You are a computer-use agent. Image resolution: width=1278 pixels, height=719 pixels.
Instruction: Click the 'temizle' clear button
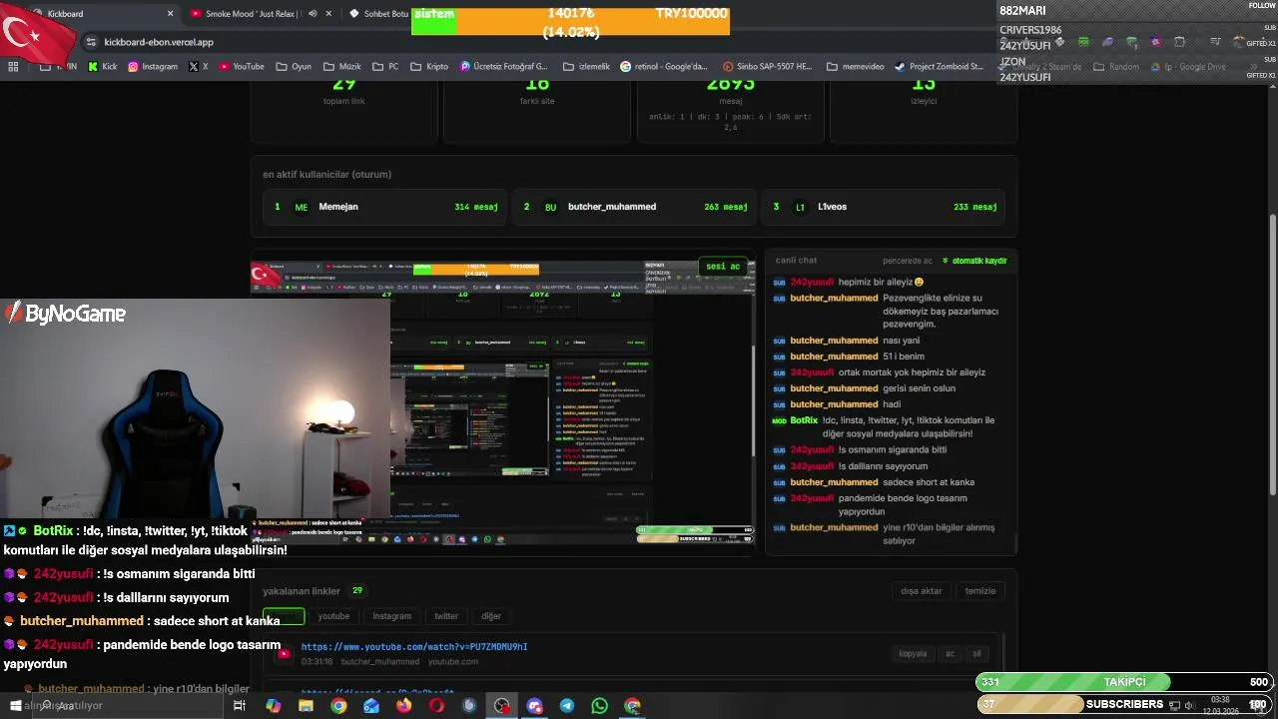point(979,591)
